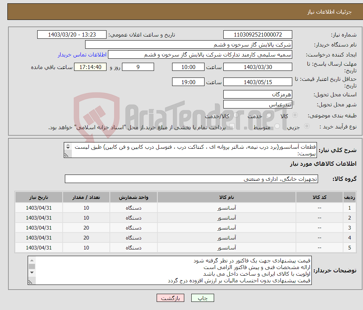Click price validity time 19:00
This screenshot has height=310, width=363.
(188, 82)
